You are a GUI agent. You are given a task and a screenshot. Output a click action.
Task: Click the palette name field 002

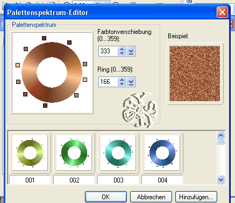[74, 180]
